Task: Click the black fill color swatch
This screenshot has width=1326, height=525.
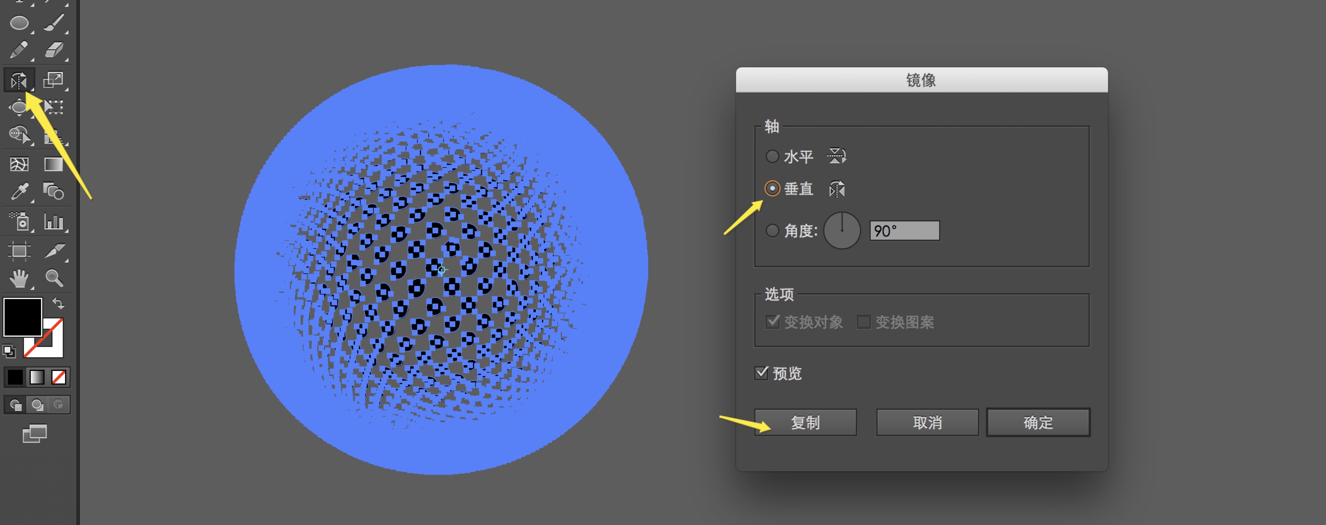Action: (23, 317)
